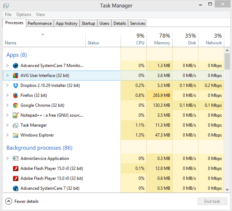The image size is (232, 211).
Task: Click the Google Chrome process icon
Action: tap(15, 105)
